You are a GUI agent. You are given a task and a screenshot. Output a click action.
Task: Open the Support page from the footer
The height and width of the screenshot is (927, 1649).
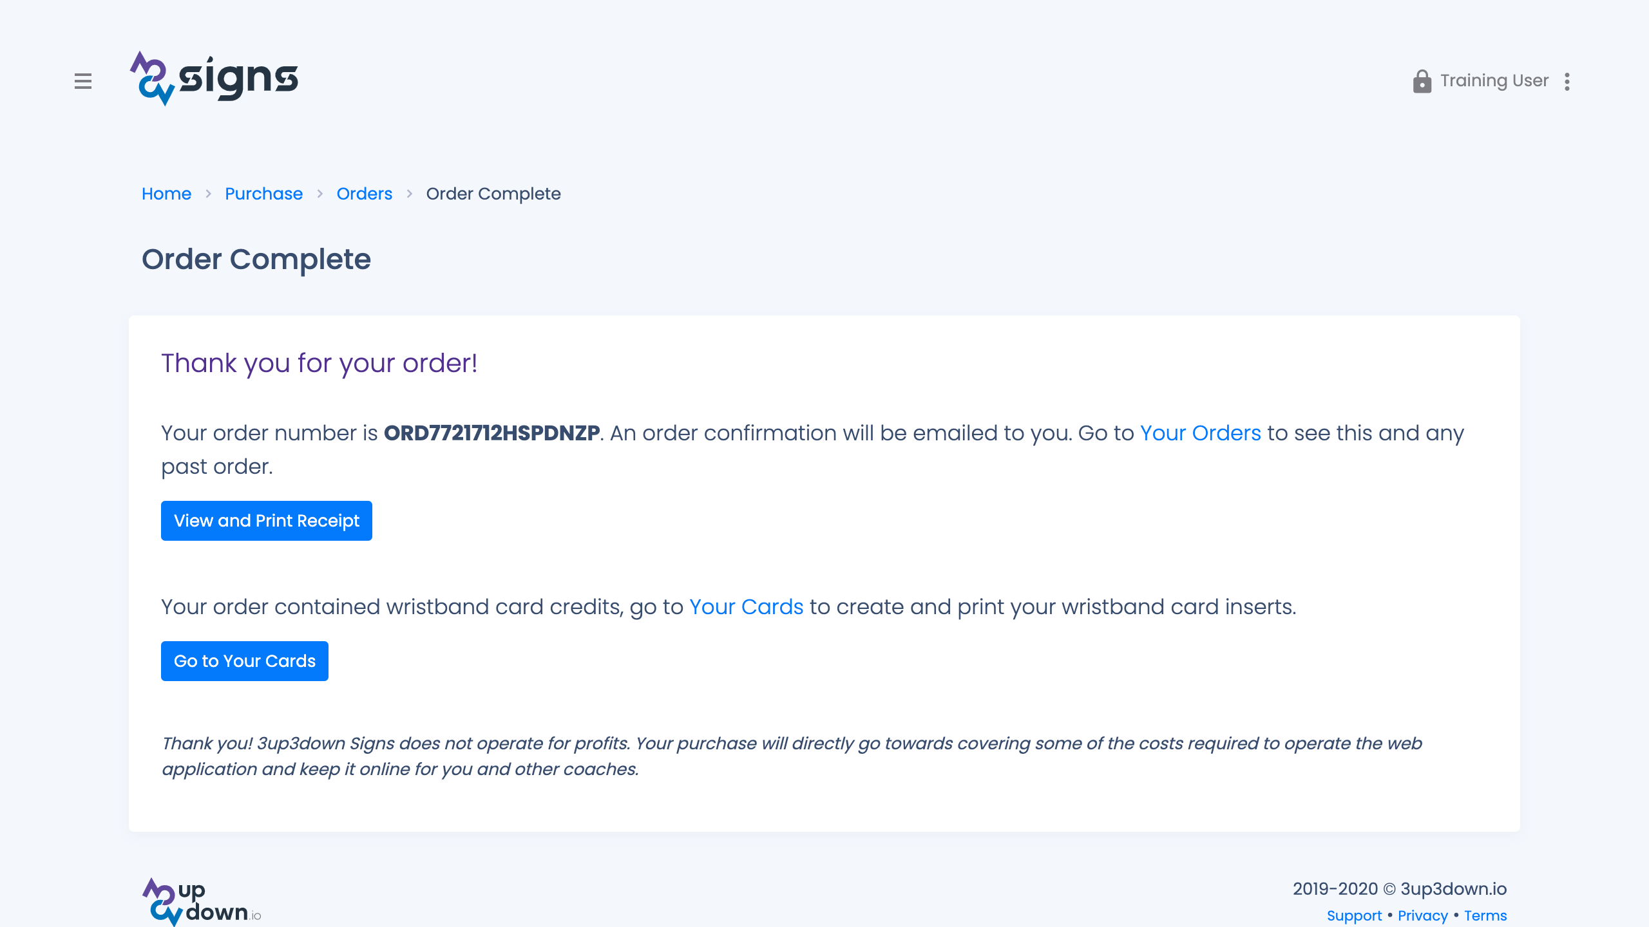tap(1355, 915)
